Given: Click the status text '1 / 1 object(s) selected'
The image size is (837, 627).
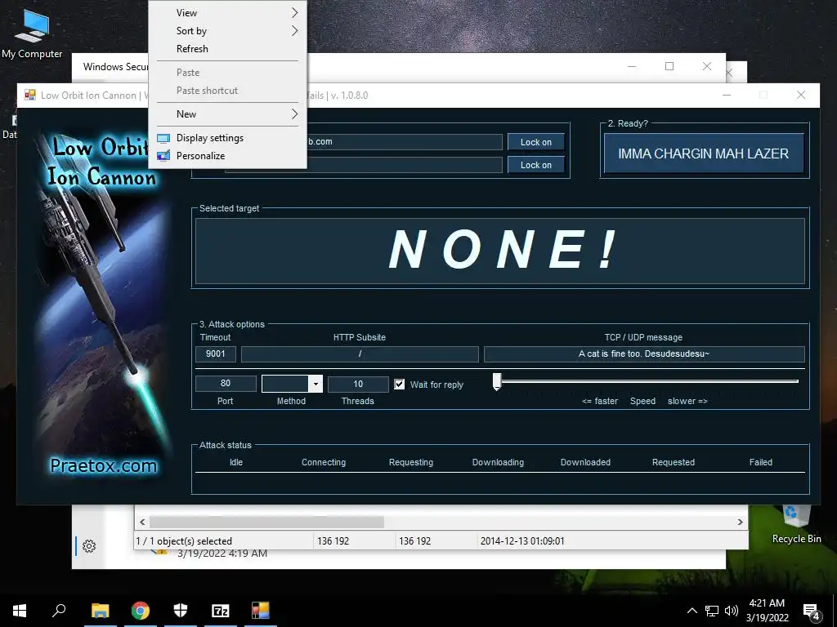Looking at the screenshot, I should point(184,541).
